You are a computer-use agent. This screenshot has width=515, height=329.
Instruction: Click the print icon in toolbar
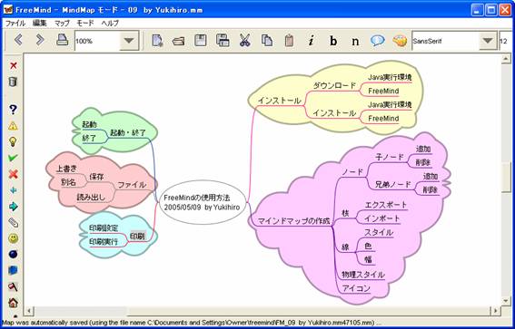click(x=62, y=40)
